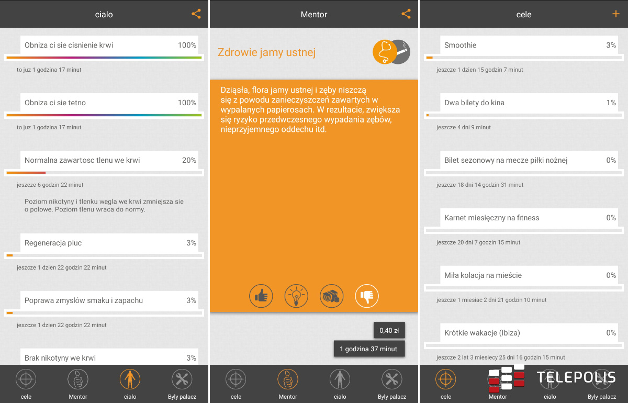Switch to cele tab on Mentor screen

tap(236, 384)
